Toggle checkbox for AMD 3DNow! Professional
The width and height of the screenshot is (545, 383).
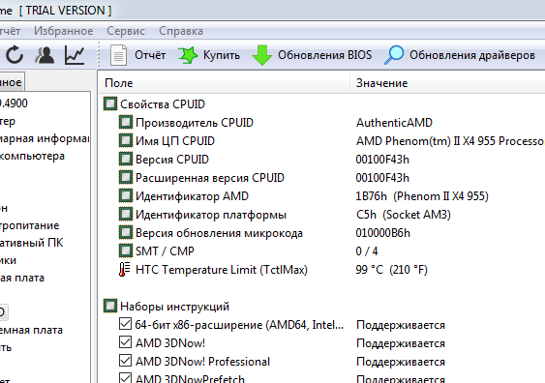[125, 361]
